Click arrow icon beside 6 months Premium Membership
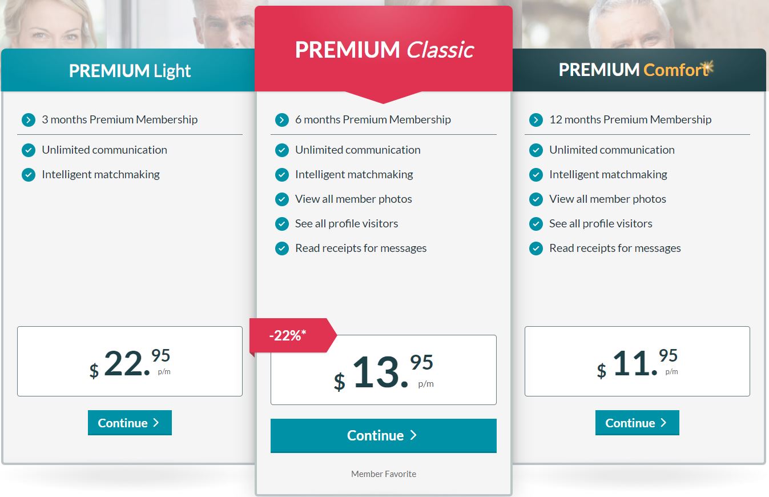Image resolution: width=769 pixels, height=497 pixels. 282,120
